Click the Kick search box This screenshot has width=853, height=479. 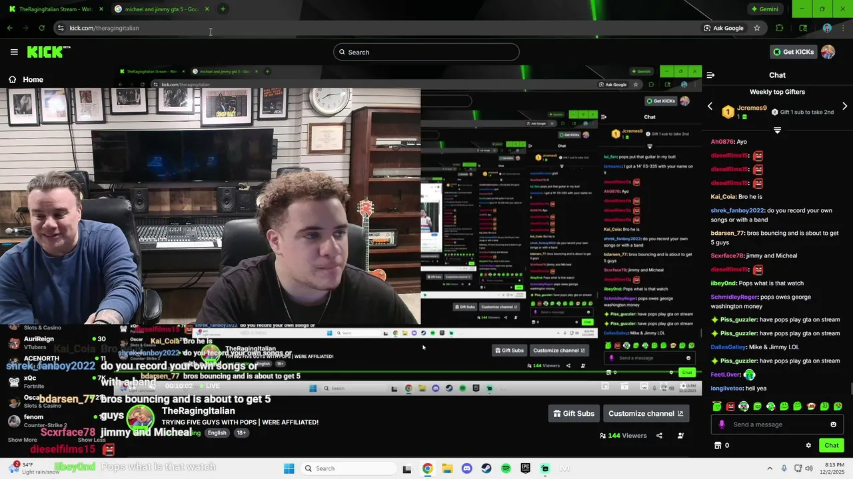(x=426, y=52)
